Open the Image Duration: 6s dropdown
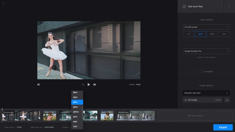This screenshot has width=235, height=132. point(206,51)
